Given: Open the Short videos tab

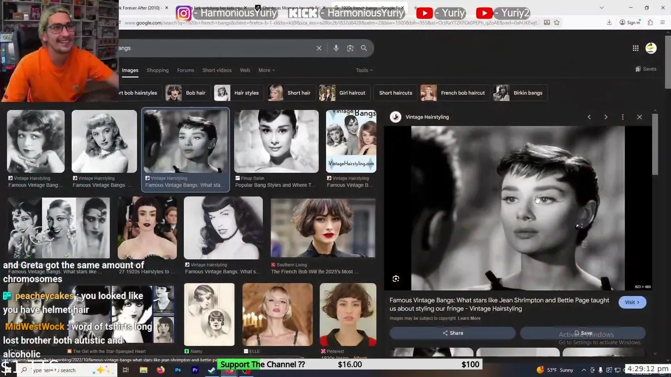Looking at the screenshot, I should 217,70.
